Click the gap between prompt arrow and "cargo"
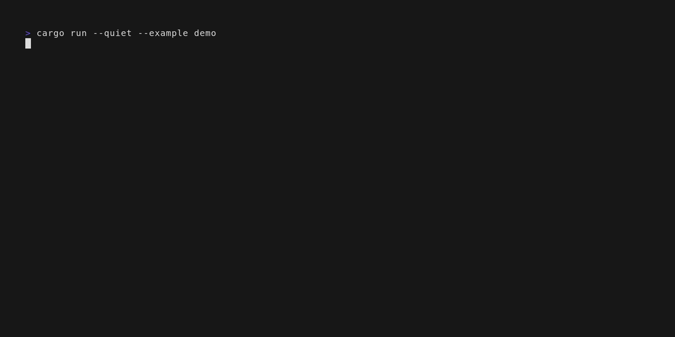 click(x=34, y=33)
